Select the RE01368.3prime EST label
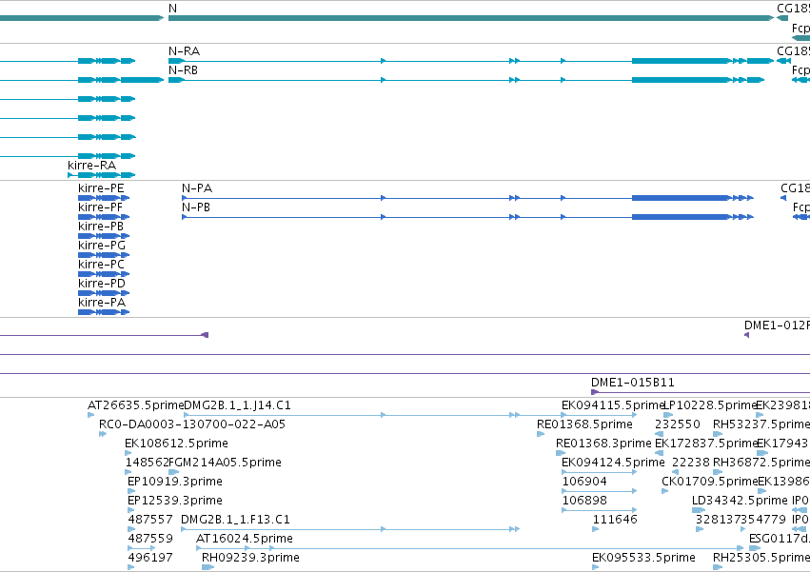The height and width of the screenshot is (572, 810). pos(603,444)
